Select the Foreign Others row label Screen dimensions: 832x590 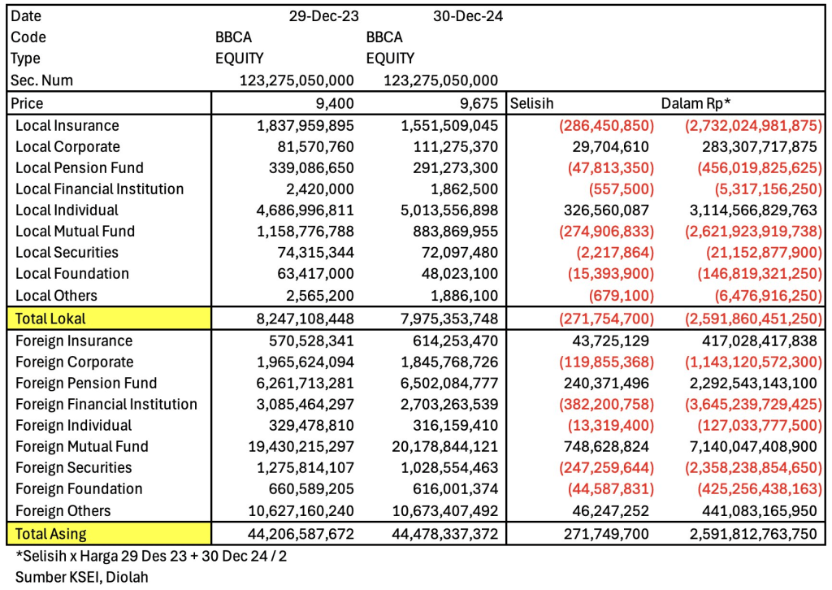point(63,510)
